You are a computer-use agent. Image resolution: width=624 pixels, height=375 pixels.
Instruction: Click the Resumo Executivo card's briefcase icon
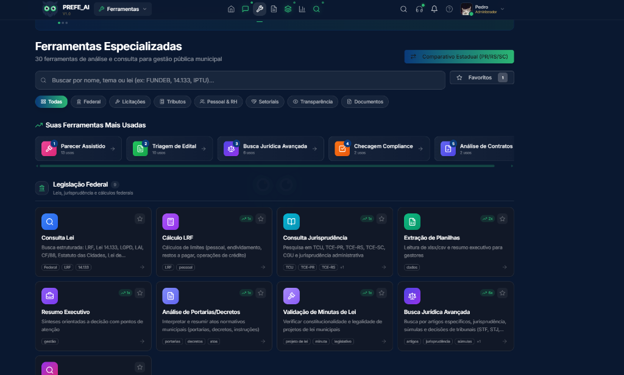[x=50, y=296]
